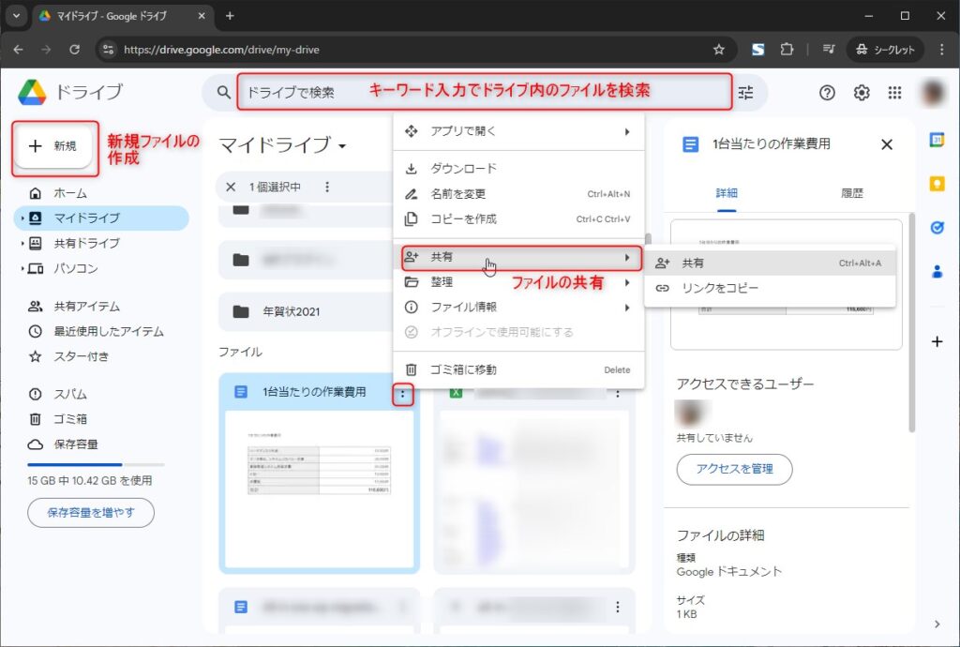960x647 pixels.
Task: Expand 共有ドライブ in the sidebar tree
Action: tap(22, 244)
